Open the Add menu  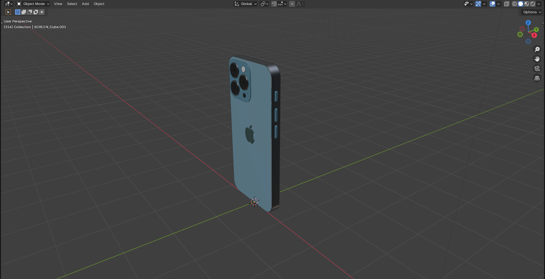coord(85,4)
